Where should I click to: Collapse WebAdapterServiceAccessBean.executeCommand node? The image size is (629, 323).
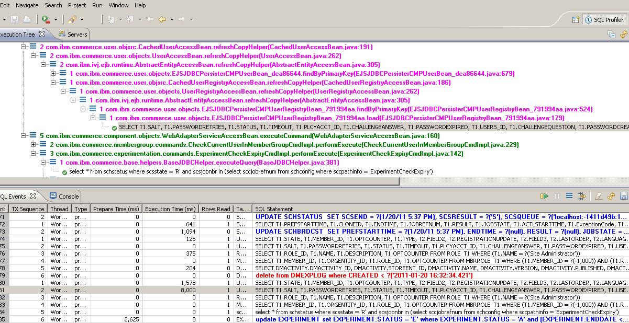24,136
